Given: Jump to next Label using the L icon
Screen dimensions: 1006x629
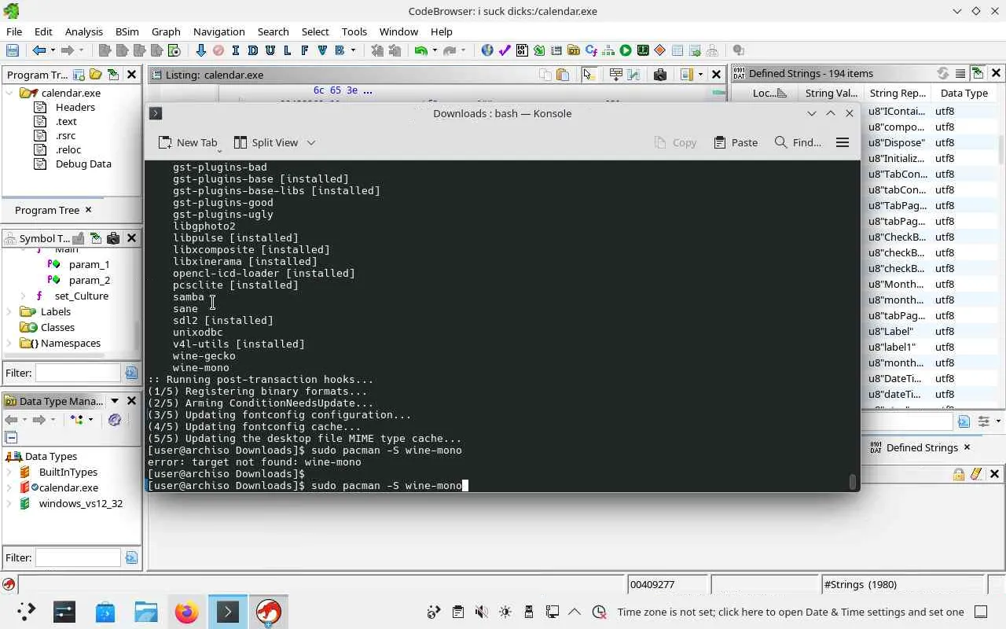Looking at the screenshot, I should [x=287, y=50].
